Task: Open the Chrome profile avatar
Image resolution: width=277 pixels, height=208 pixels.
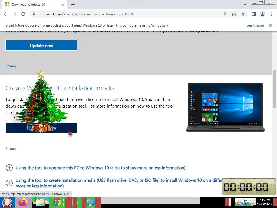Action: [262, 14]
